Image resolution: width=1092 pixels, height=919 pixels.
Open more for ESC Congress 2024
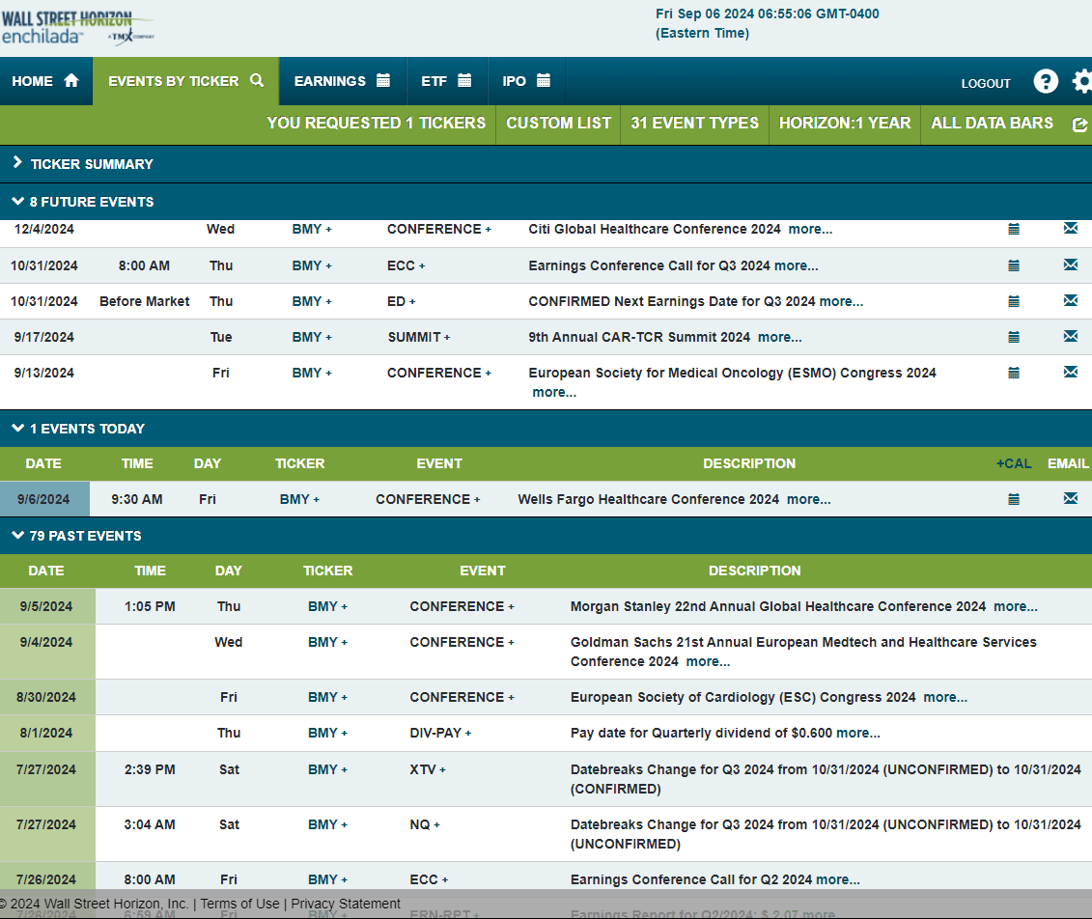pos(945,697)
